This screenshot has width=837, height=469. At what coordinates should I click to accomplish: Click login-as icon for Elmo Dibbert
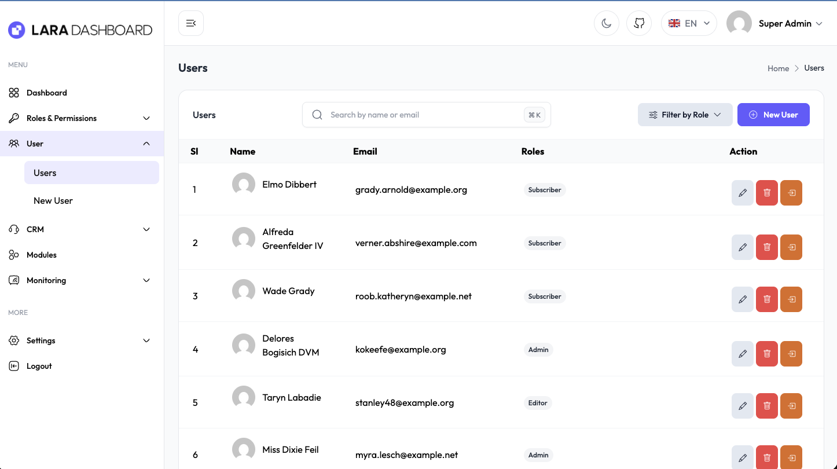[791, 193]
